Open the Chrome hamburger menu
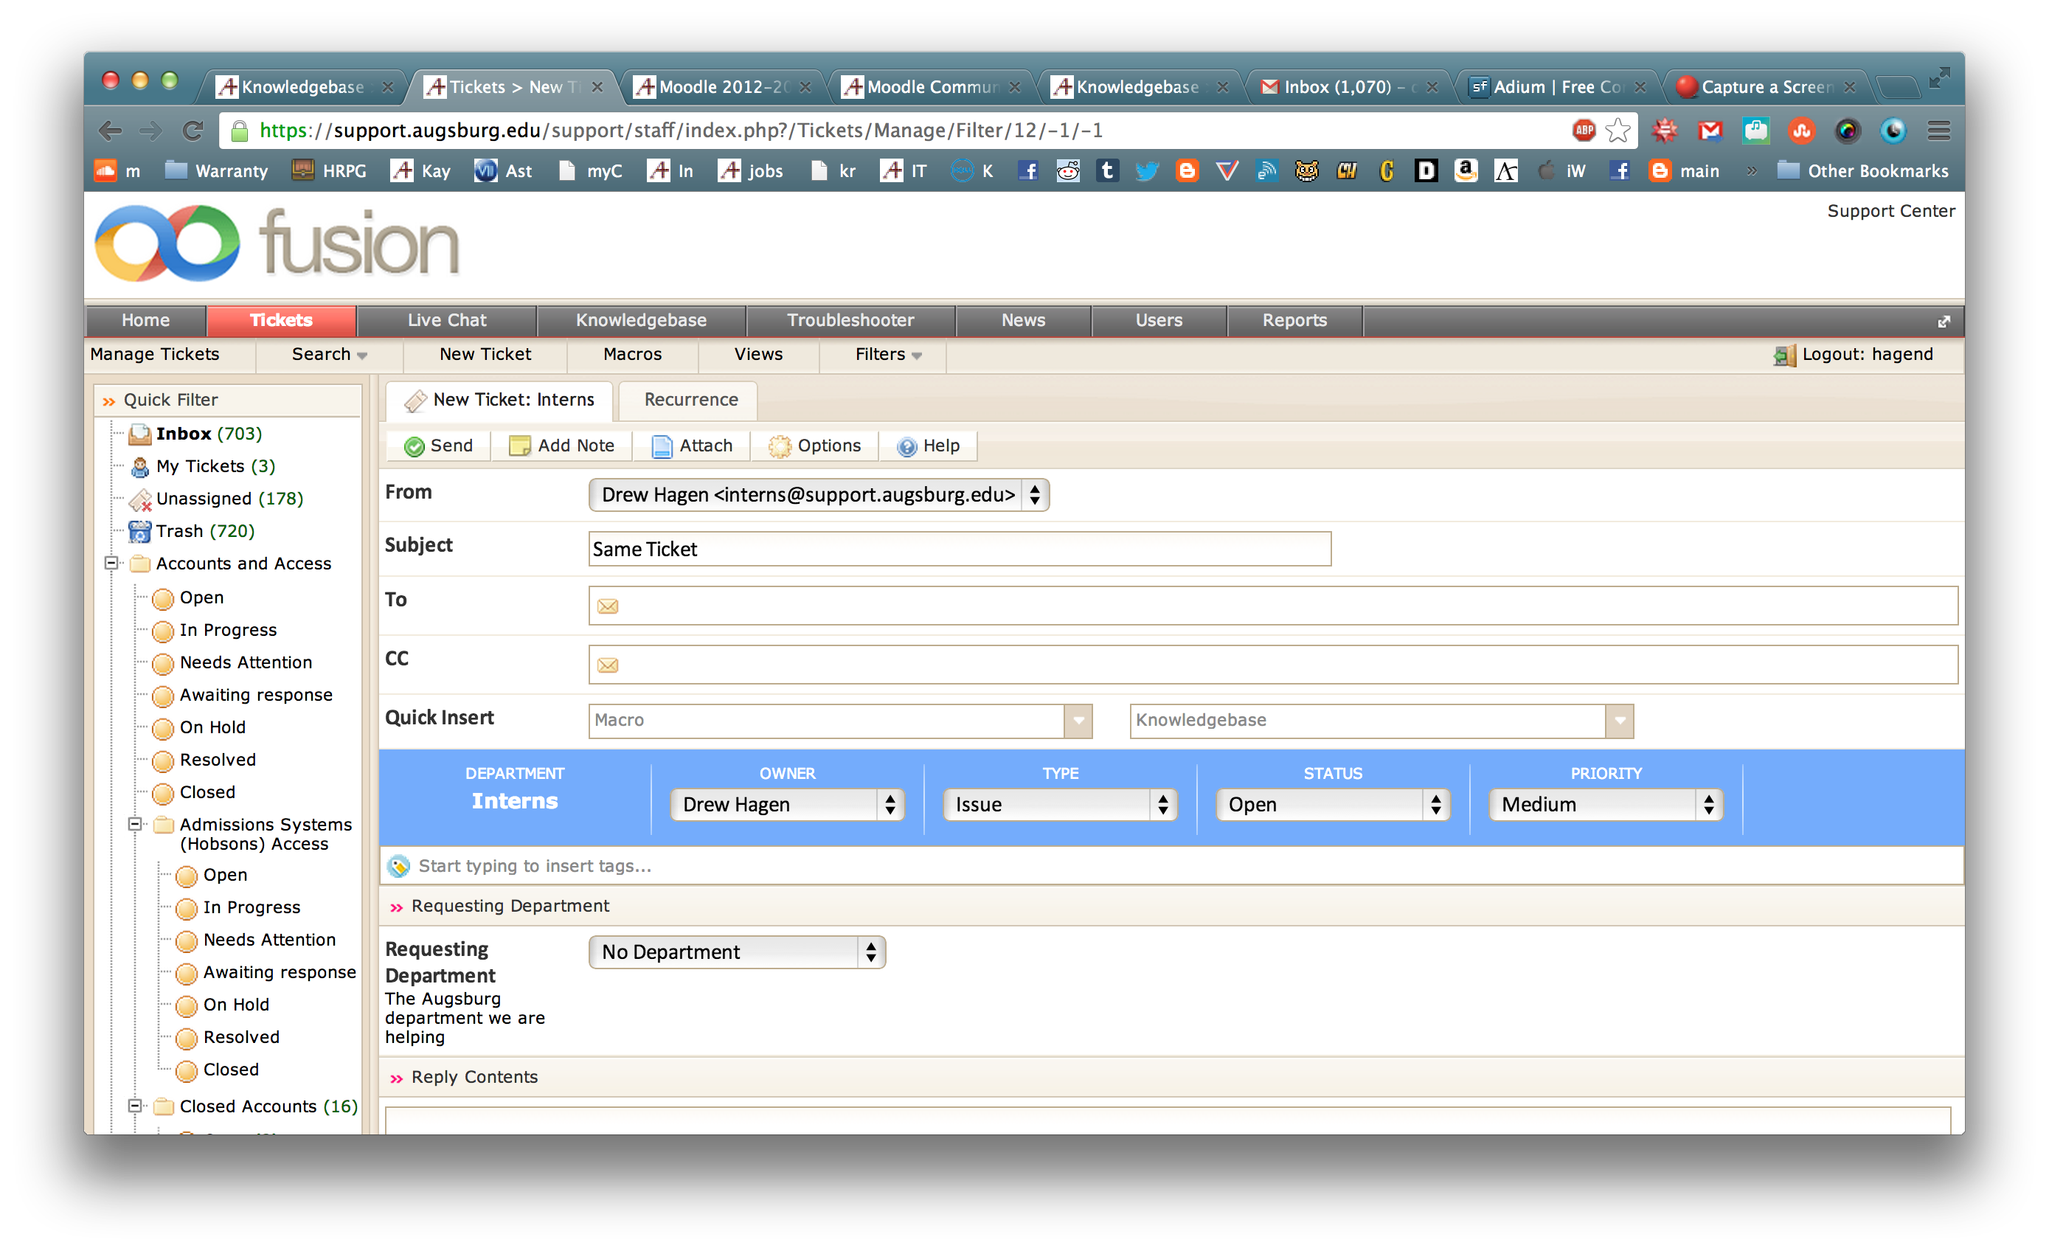The image size is (2049, 1251). coord(1939,131)
